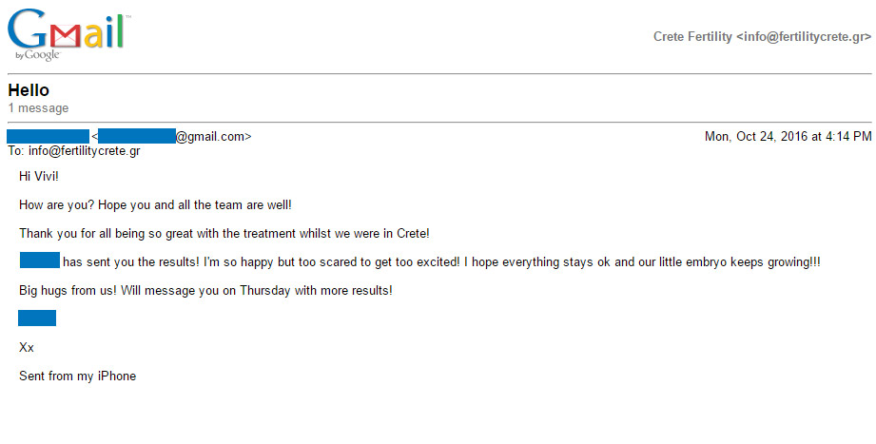Click the 'by Google' text under logo

37,55
